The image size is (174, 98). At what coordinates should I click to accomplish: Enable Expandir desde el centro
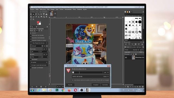point(31,40)
